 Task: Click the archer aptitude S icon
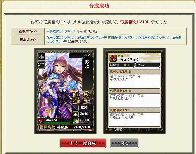(x=76, y=101)
